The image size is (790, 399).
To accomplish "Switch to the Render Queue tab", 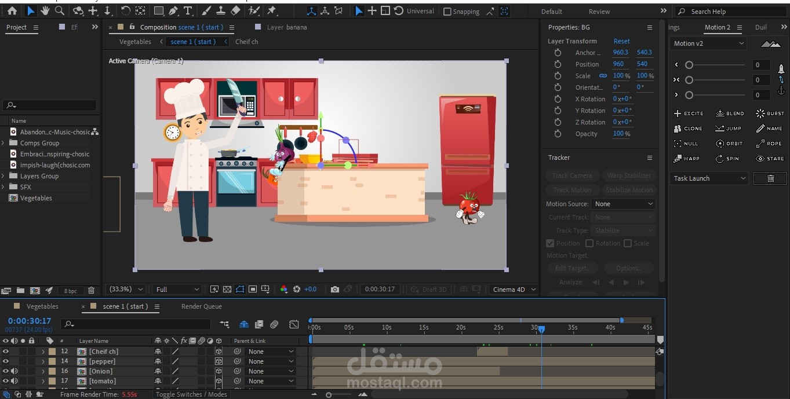I will (201, 306).
